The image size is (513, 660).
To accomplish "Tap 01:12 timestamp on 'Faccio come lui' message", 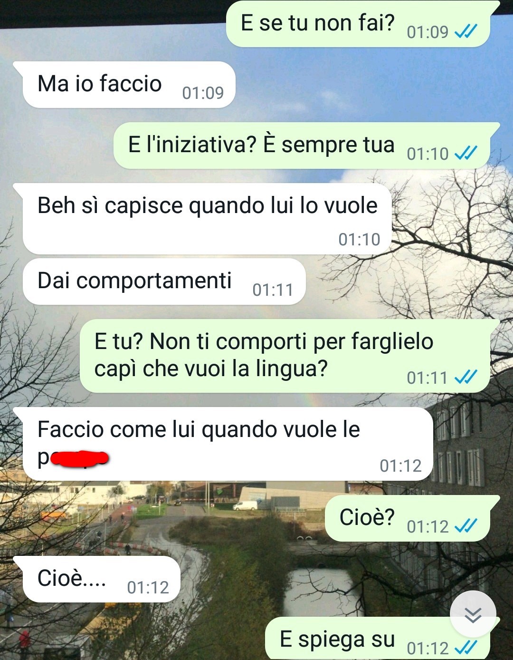I will coord(400,466).
